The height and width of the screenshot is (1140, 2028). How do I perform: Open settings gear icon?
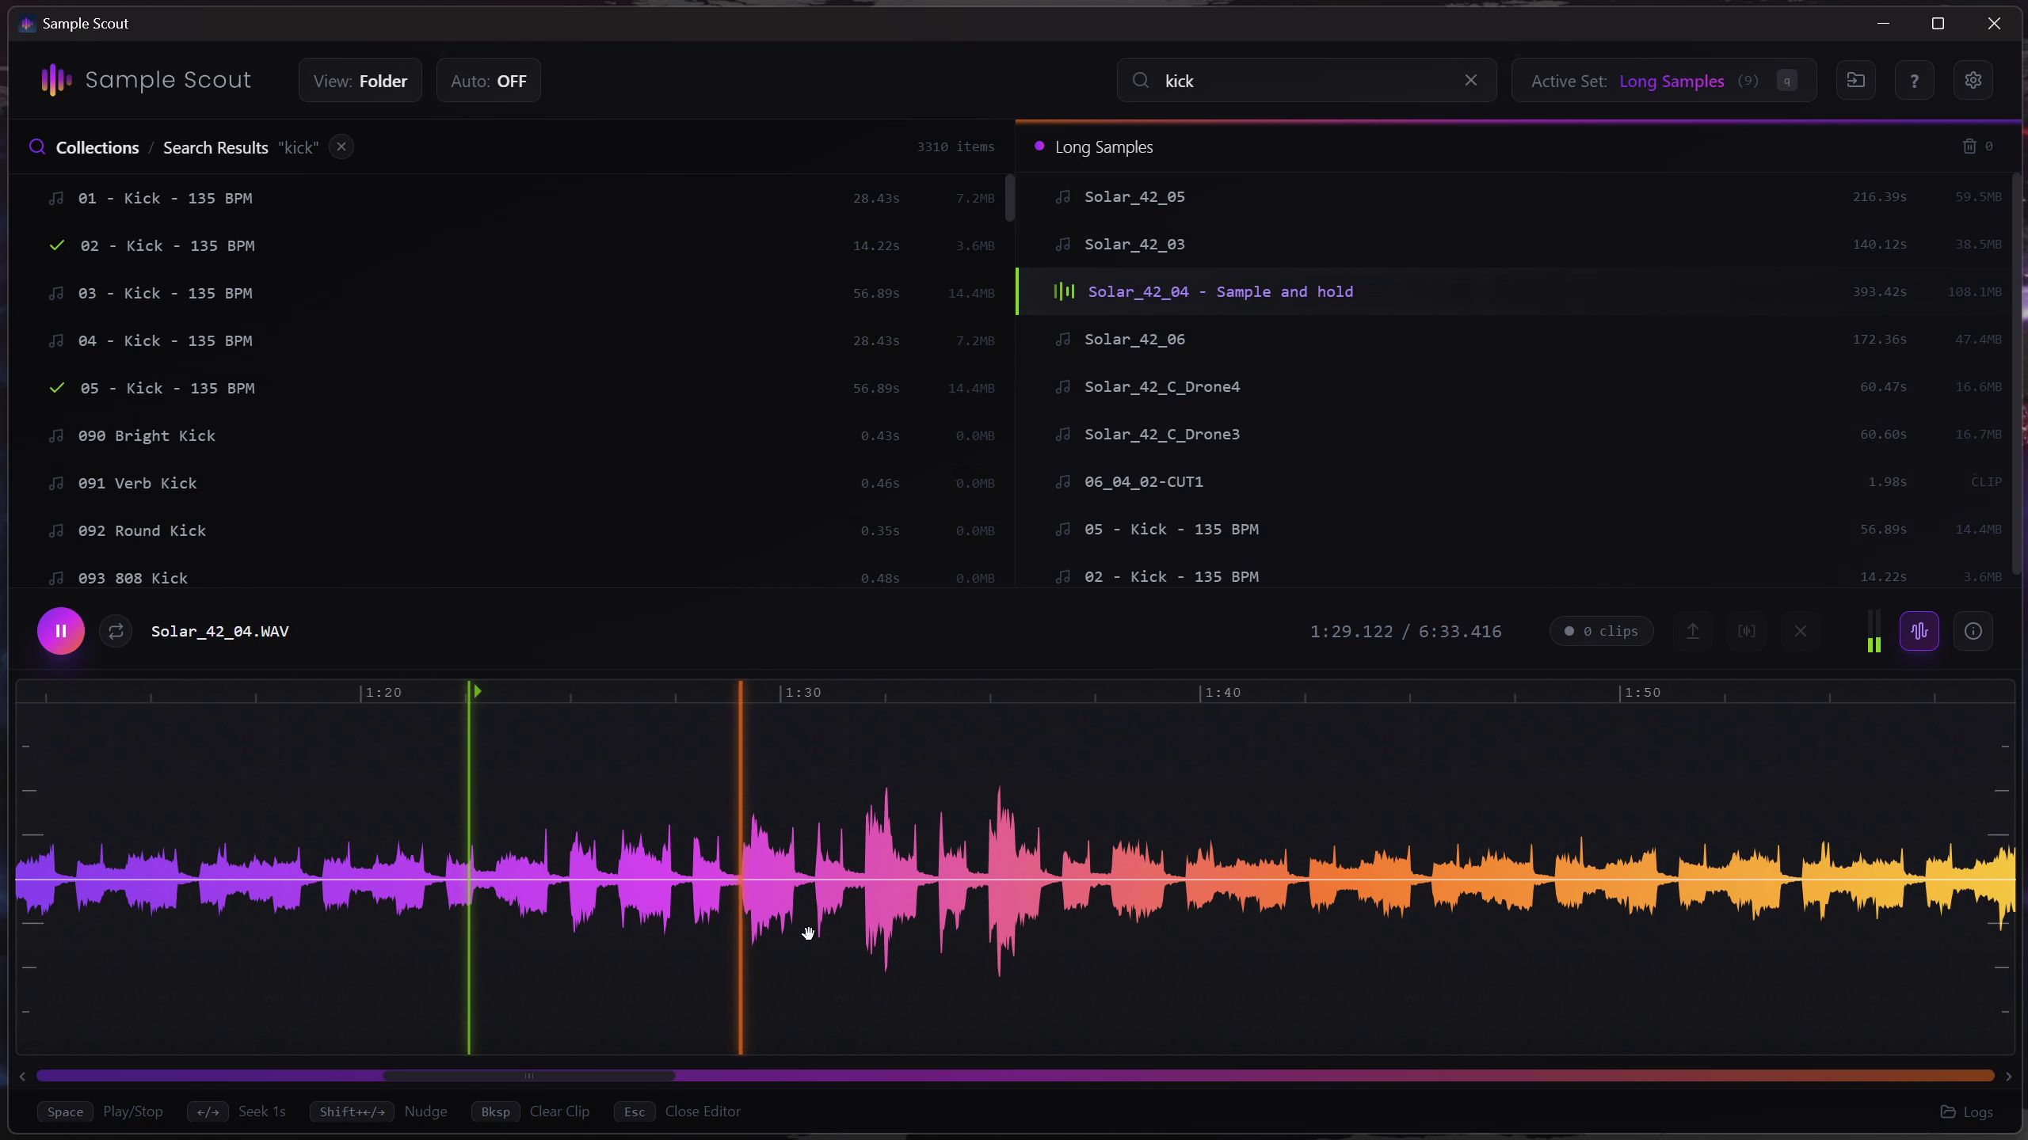pyautogui.click(x=1973, y=81)
